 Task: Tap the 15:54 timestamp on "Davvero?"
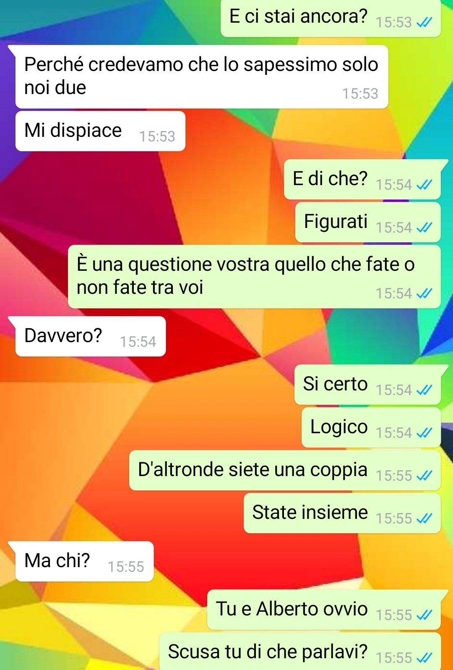[x=138, y=342]
